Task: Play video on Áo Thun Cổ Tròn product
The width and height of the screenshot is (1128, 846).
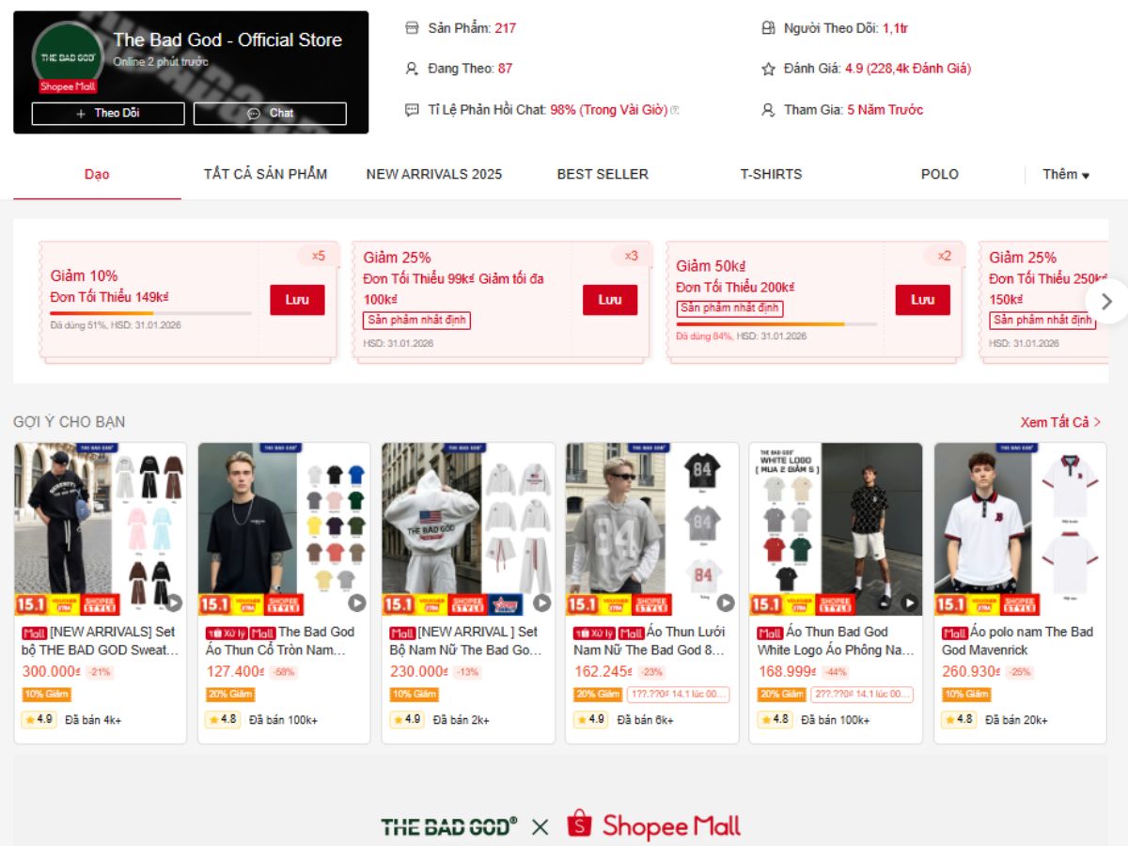Action: pyautogui.click(x=357, y=603)
